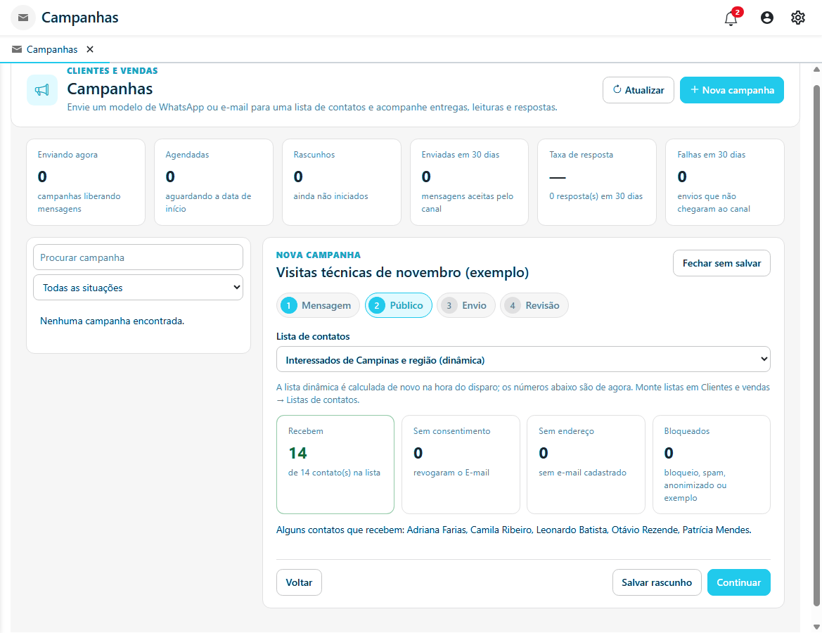Open the Todas as situações dropdown
The height and width of the screenshot is (633, 822).
[138, 288]
